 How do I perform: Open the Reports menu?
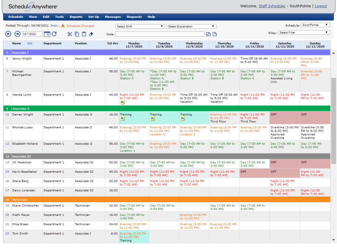pyautogui.click(x=76, y=17)
